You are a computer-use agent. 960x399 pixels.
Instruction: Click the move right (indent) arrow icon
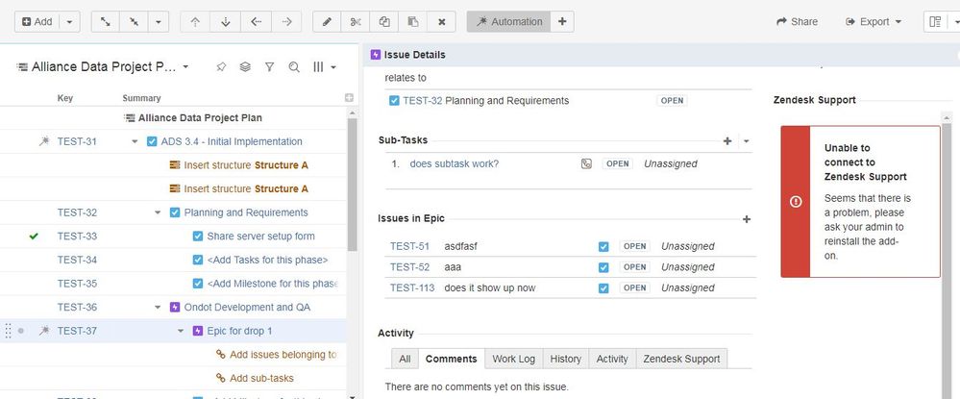[286, 21]
